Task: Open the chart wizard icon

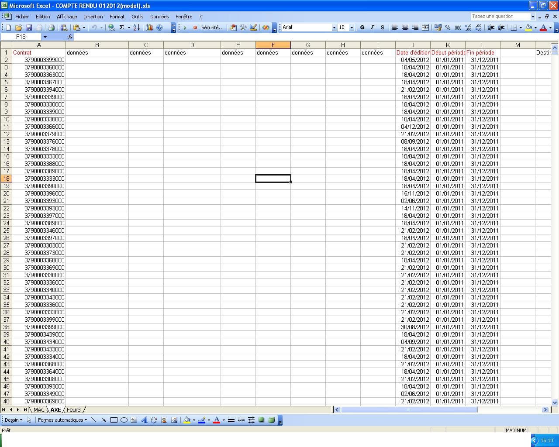Action: 149,28
